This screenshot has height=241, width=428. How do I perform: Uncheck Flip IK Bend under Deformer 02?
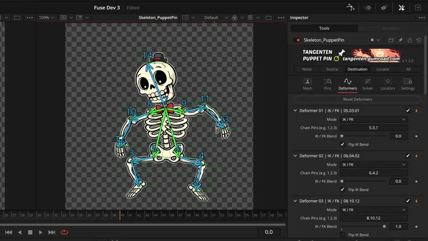point(342,189)
